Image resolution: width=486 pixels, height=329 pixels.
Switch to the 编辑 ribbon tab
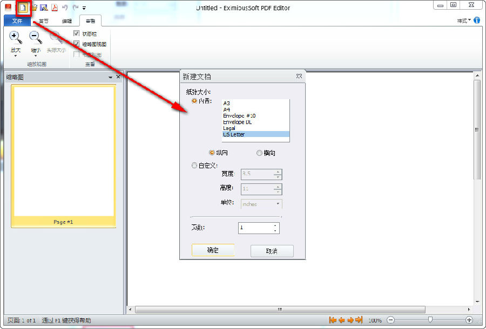coord(67,21)
